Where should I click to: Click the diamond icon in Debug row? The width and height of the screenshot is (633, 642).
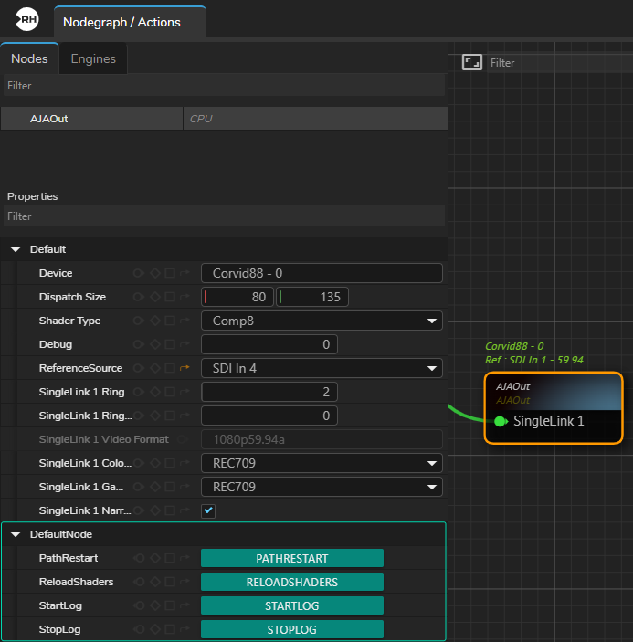point(154,344)
